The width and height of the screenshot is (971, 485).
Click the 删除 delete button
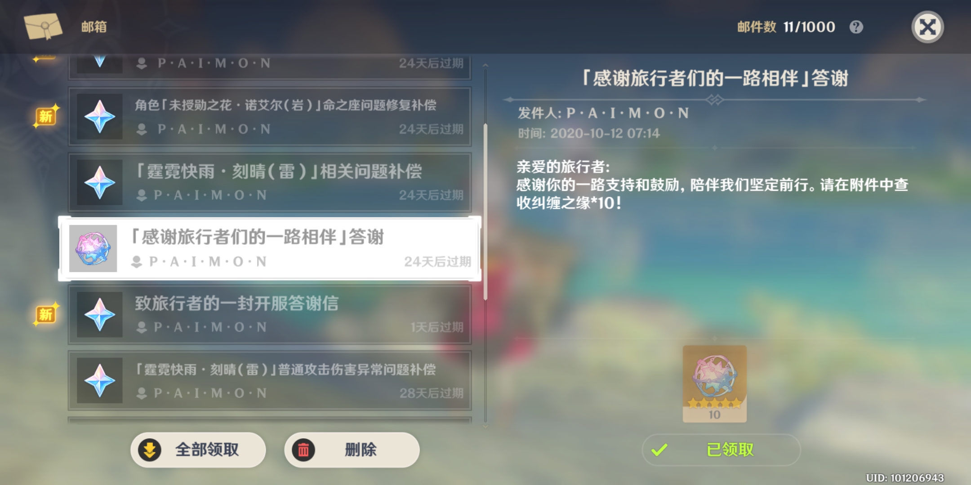352,450
